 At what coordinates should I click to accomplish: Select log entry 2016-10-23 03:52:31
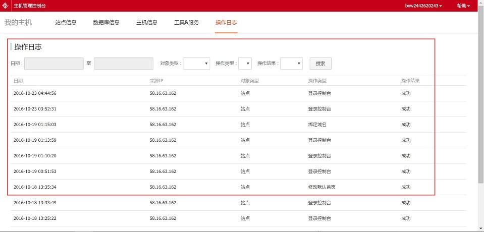[238, 109]
